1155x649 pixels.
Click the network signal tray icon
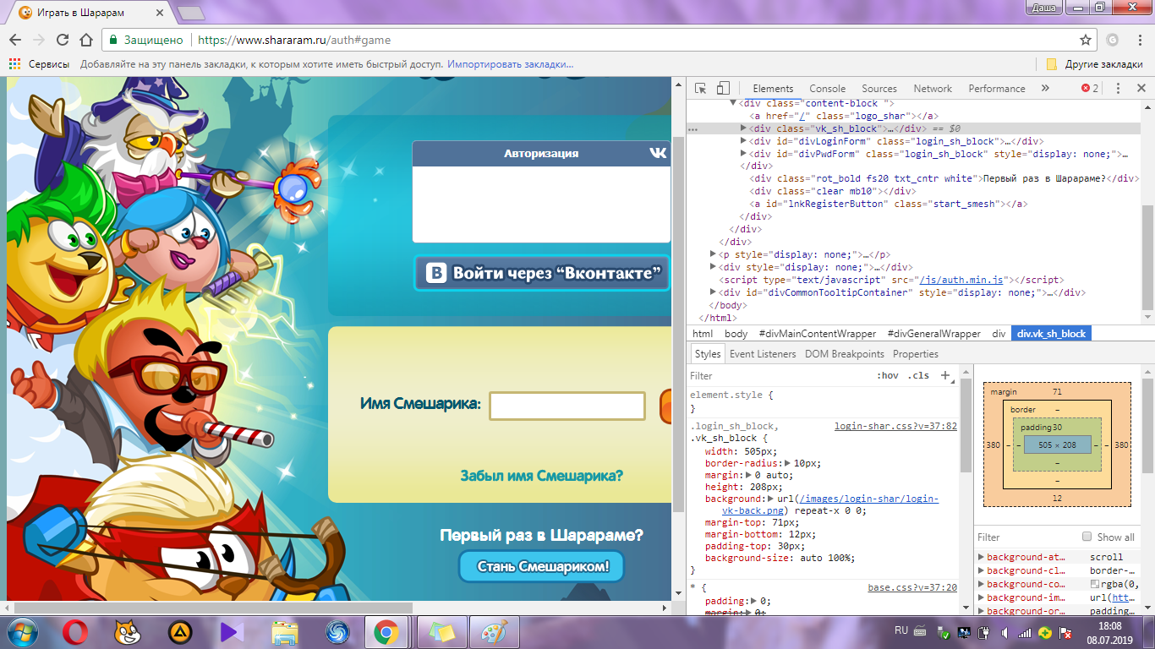tap(1025, 632)
